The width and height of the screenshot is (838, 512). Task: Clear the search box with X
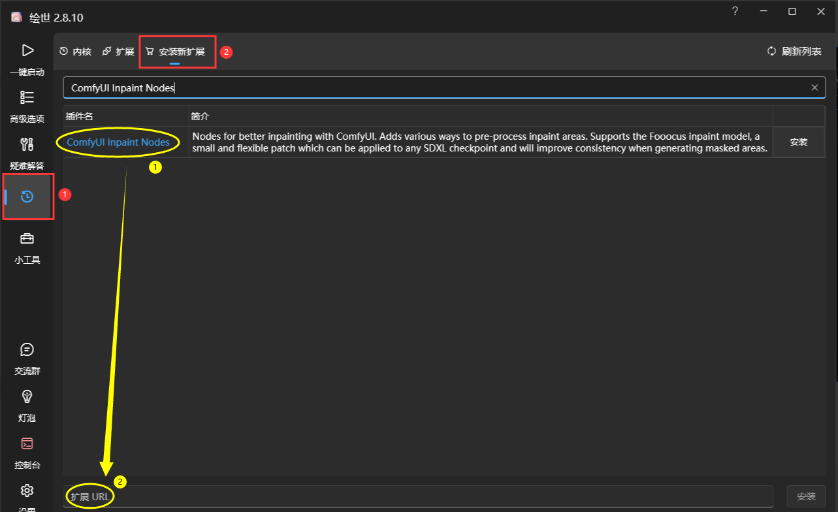(814, 88)
